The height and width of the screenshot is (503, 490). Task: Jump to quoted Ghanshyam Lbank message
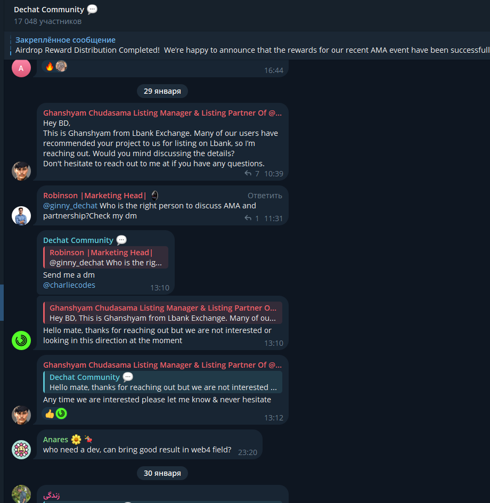[x=162, y=313]
